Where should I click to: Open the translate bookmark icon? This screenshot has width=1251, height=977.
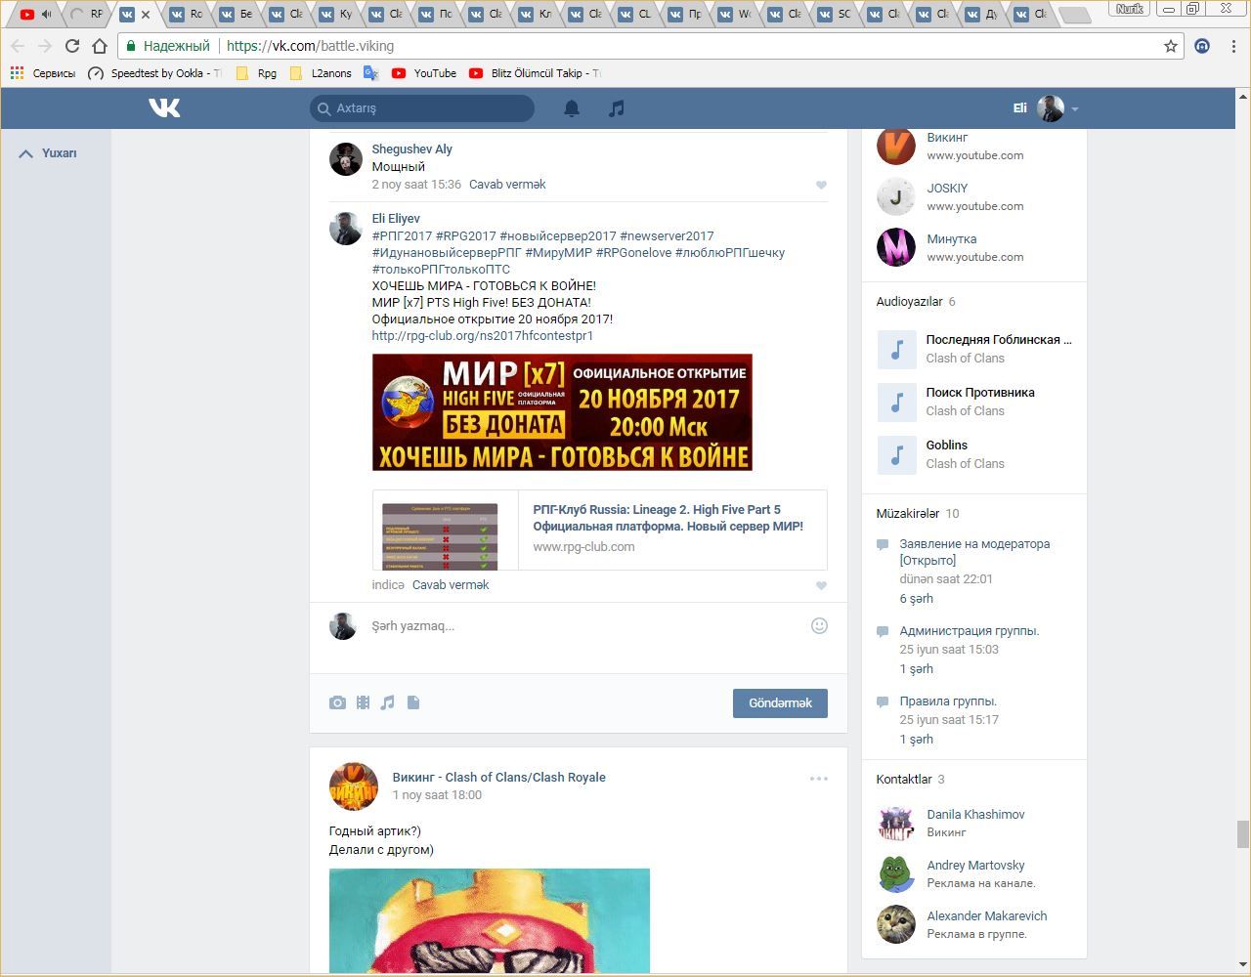pyautogui.click(x=370, y=73)
